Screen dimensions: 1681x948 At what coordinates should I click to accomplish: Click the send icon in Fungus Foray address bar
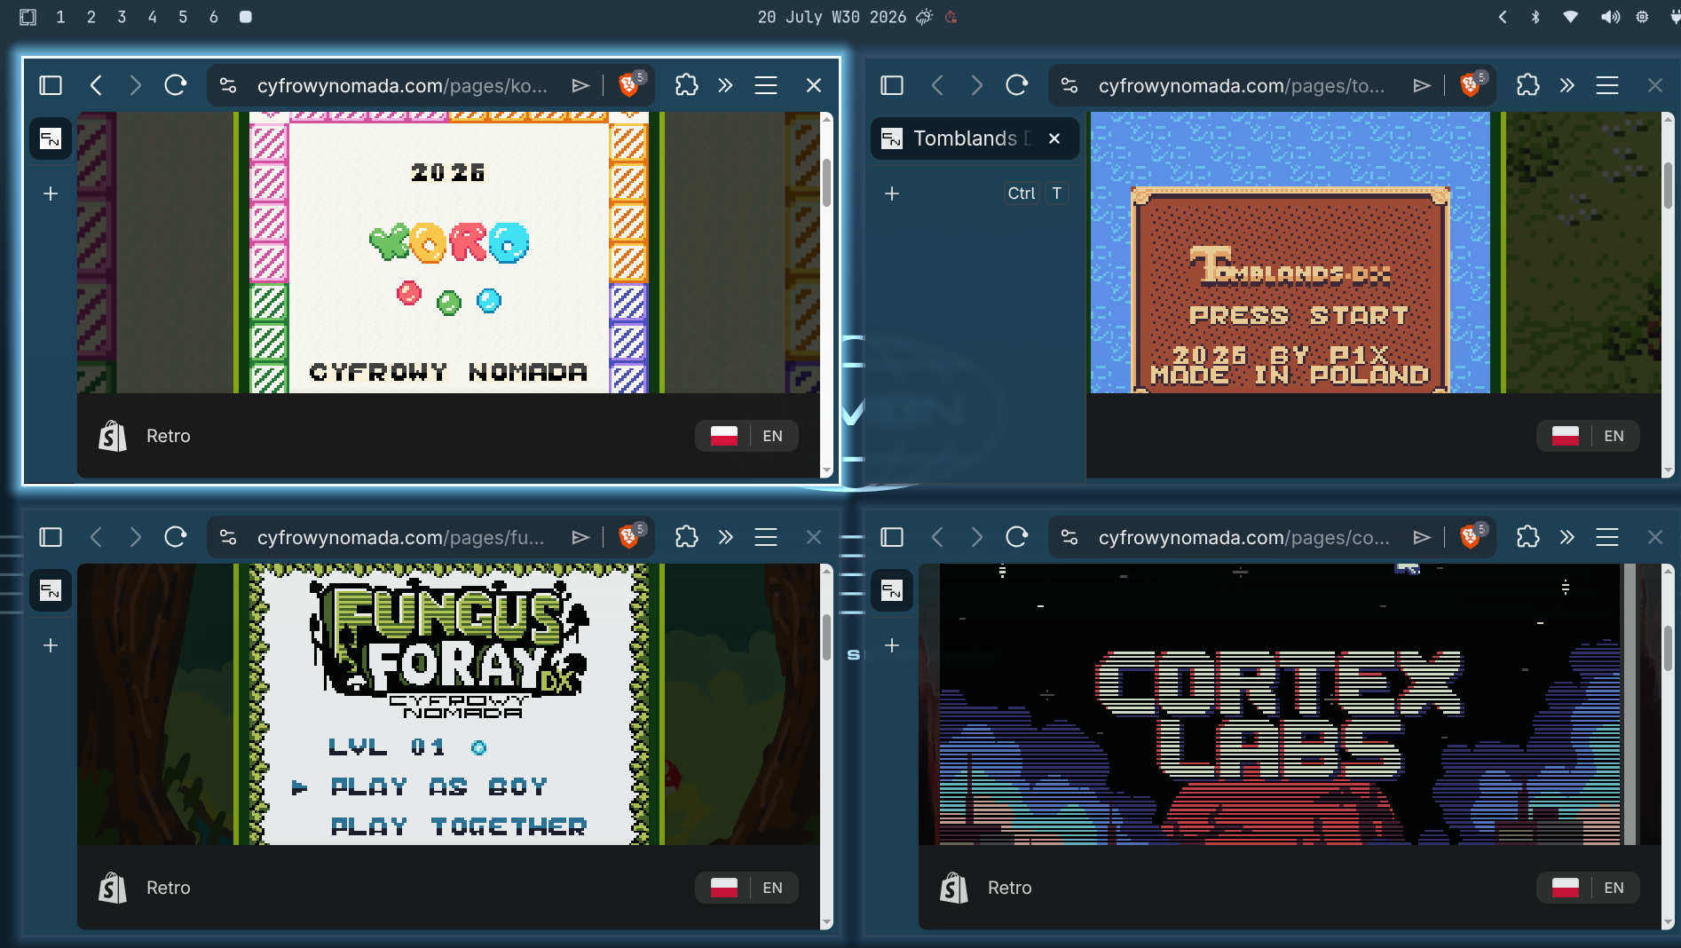pos(580,537)
